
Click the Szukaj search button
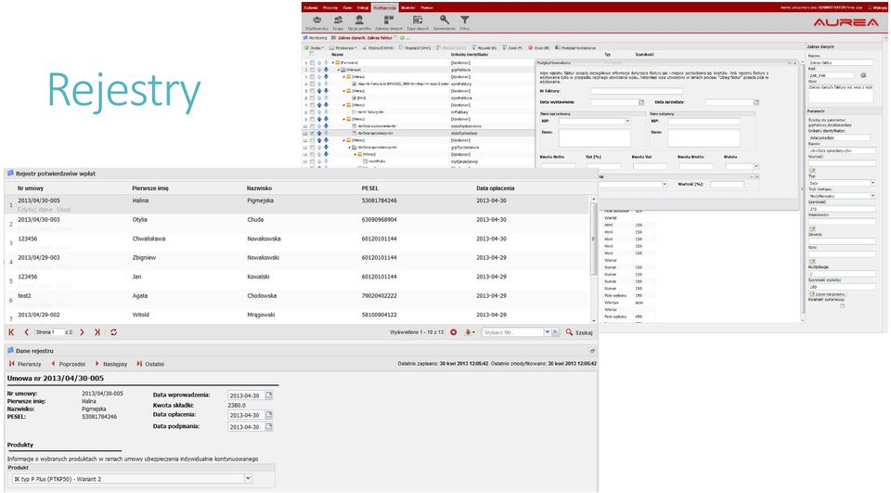click(579, 332)
